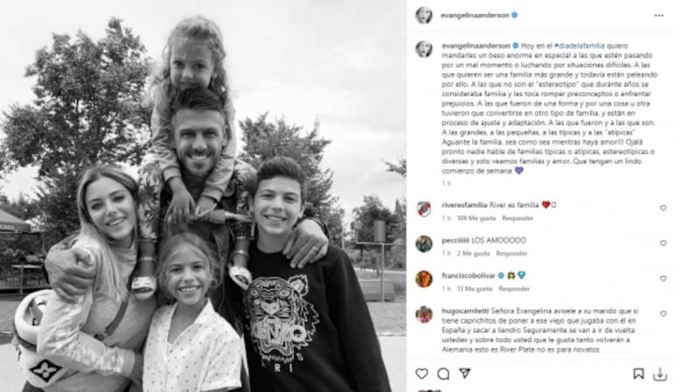Reply to riveresfamilia's comment via Responder

518,218
